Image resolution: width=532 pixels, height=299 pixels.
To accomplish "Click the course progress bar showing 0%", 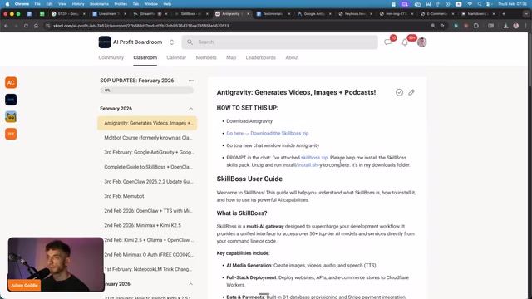I will [x=146, y=91].
